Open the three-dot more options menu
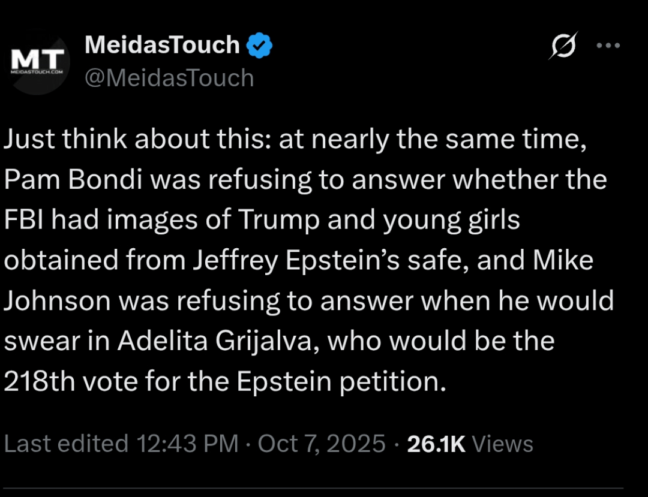 coord(607,46)
